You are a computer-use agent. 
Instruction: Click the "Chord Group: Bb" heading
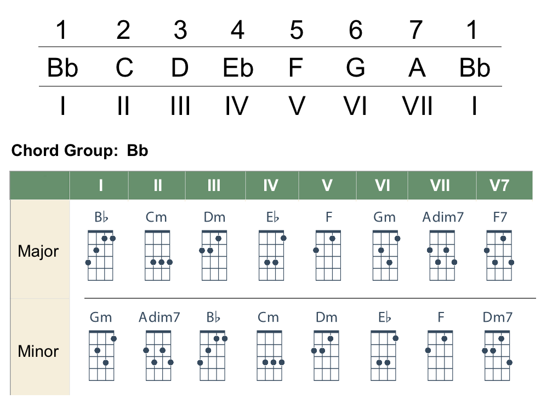pos(79,151)
